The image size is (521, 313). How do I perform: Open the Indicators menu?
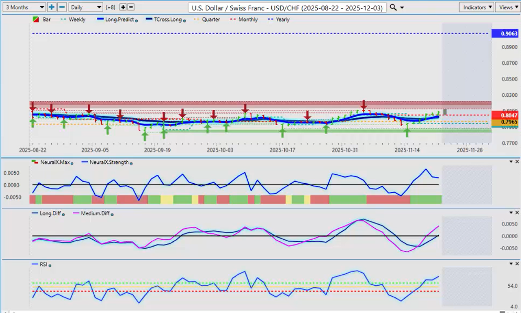click(x=476, y=7)
